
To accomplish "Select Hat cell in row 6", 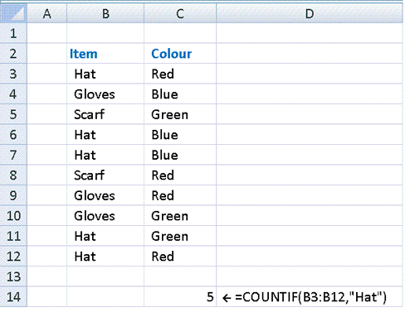I will pyautogui.click(x=105, y=134).
